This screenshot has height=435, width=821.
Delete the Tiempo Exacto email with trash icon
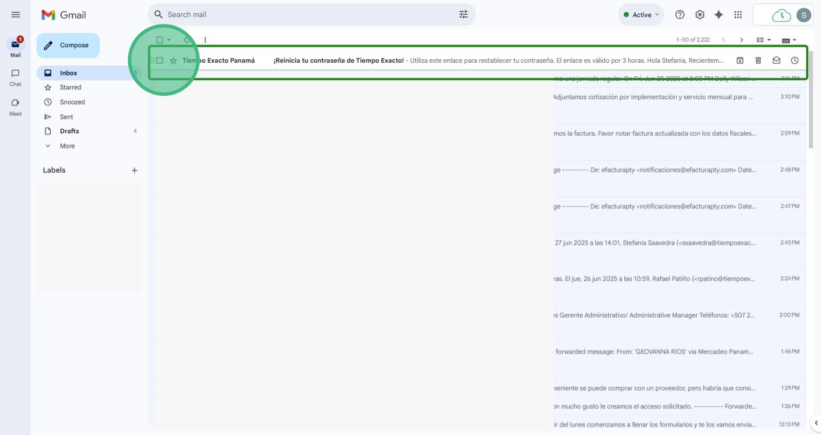[758, 60]
